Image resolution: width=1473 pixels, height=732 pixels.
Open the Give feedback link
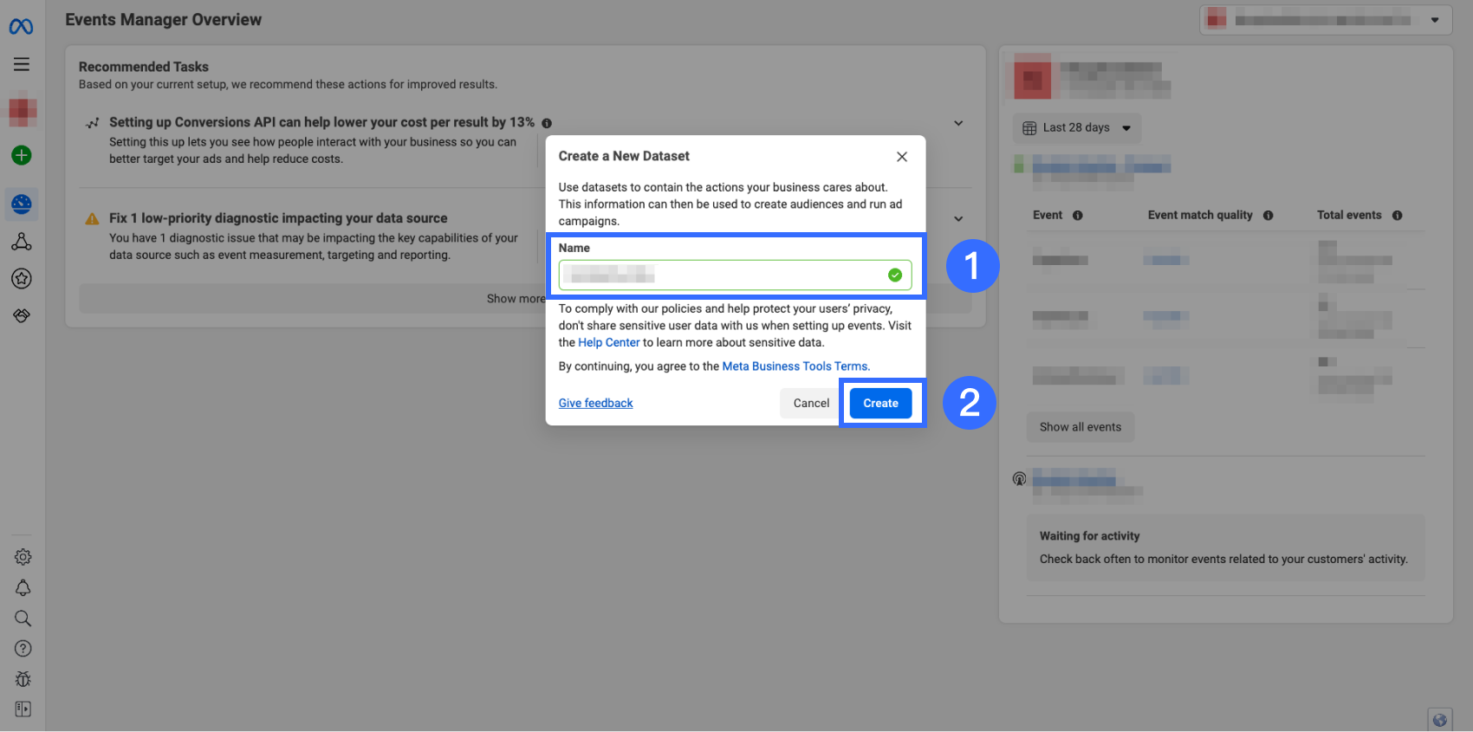pos(595,404)
